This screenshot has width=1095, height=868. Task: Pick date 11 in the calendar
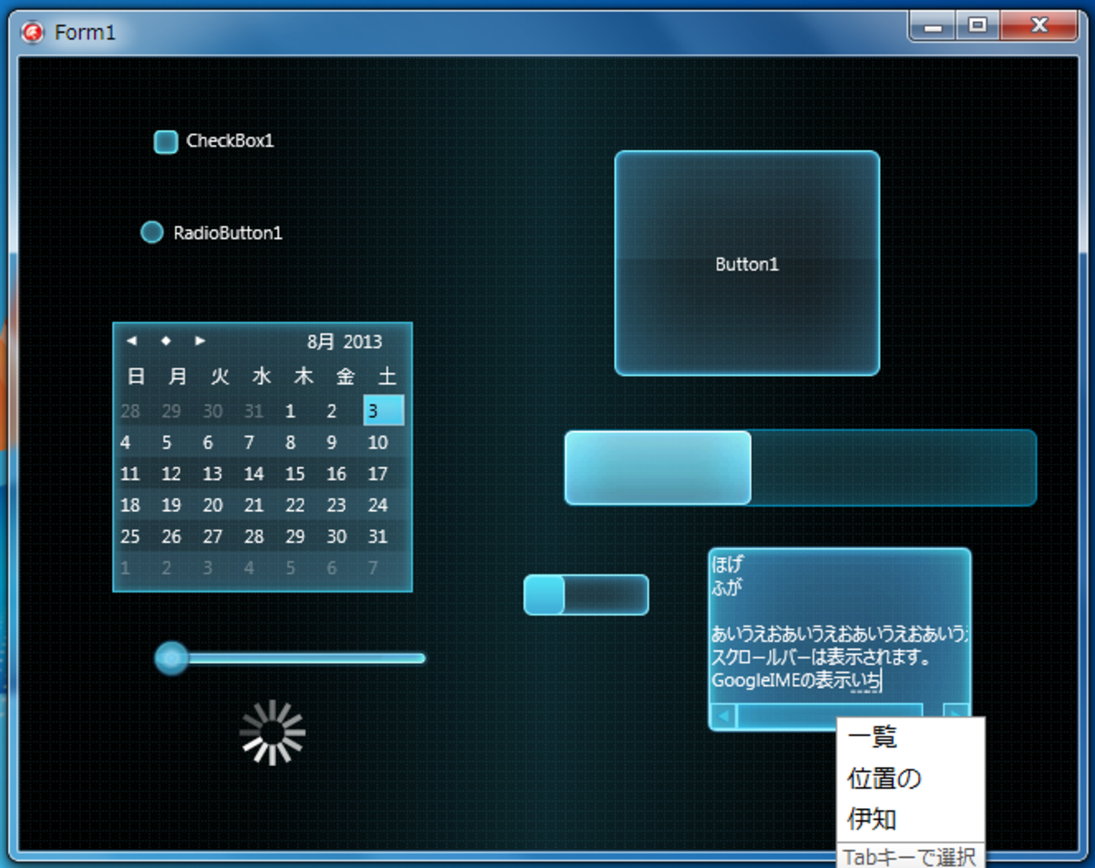[130, 474]
